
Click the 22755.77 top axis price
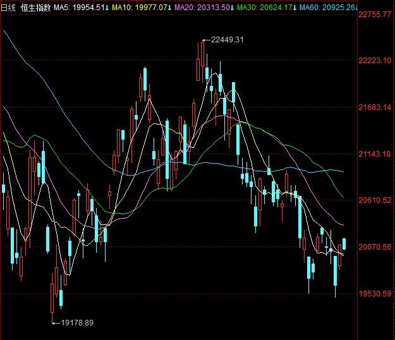point(375,14)
